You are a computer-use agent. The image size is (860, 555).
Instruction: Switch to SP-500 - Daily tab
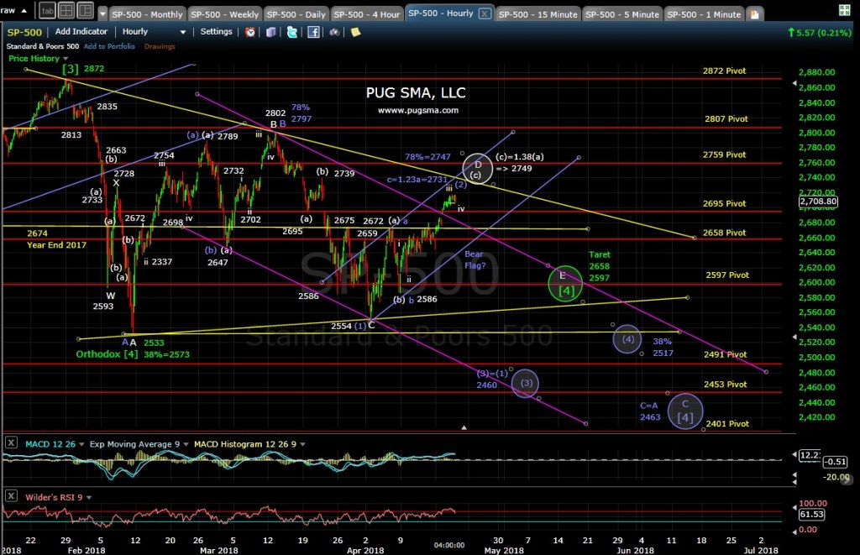coord(296,14)
